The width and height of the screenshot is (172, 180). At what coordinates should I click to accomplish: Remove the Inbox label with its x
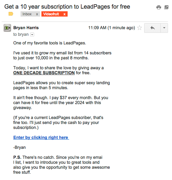point(37,14)
